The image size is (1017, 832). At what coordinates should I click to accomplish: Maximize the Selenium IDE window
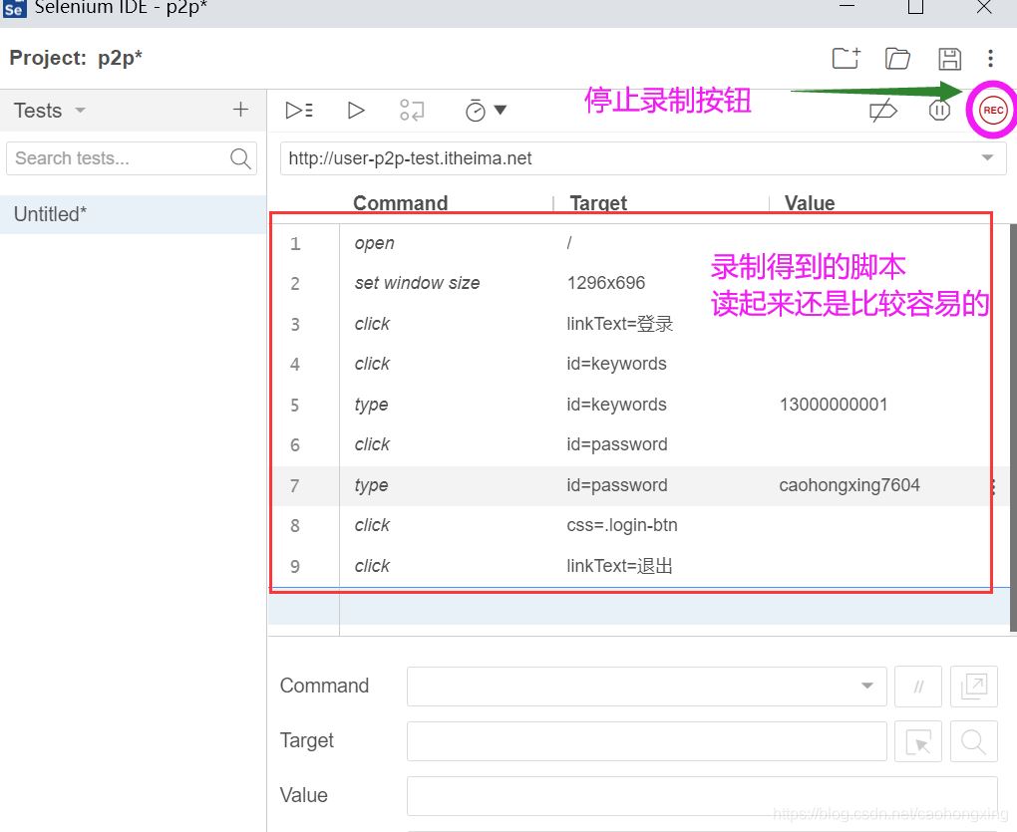[915, 7]
